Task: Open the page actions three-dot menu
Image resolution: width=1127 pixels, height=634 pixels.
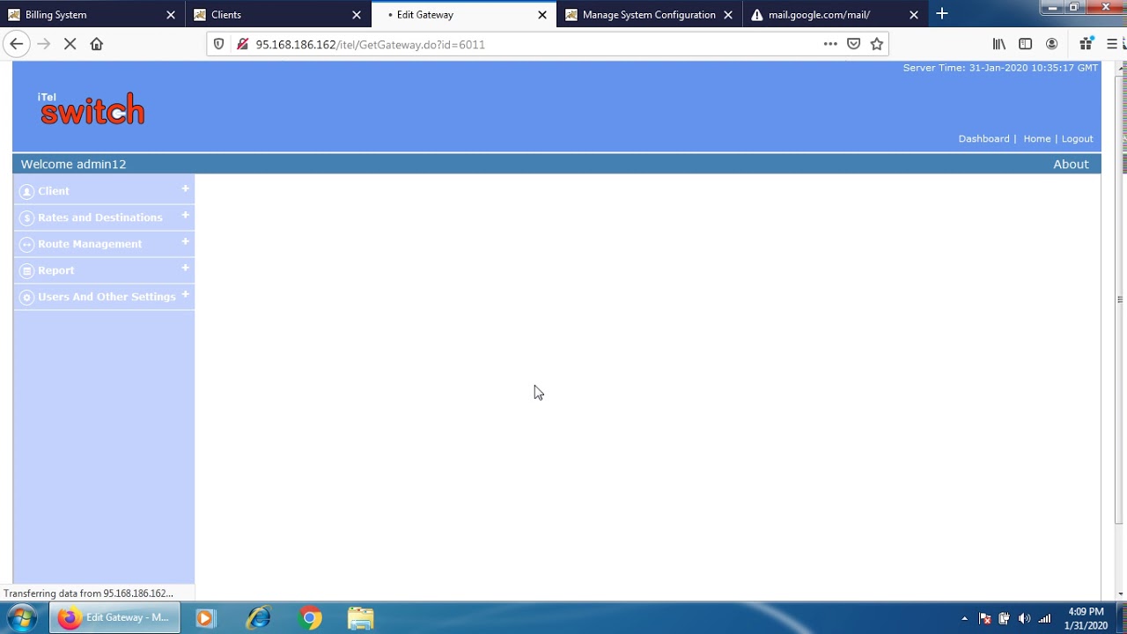Action: pyautogui.click(x=830, y=44)
